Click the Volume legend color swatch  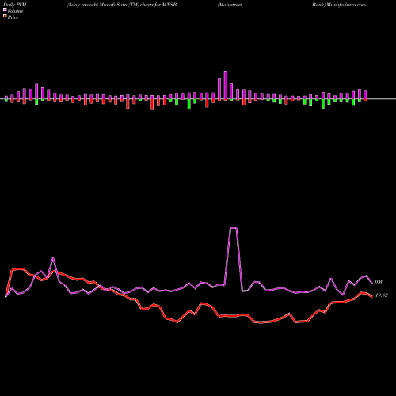pos(5,10)
